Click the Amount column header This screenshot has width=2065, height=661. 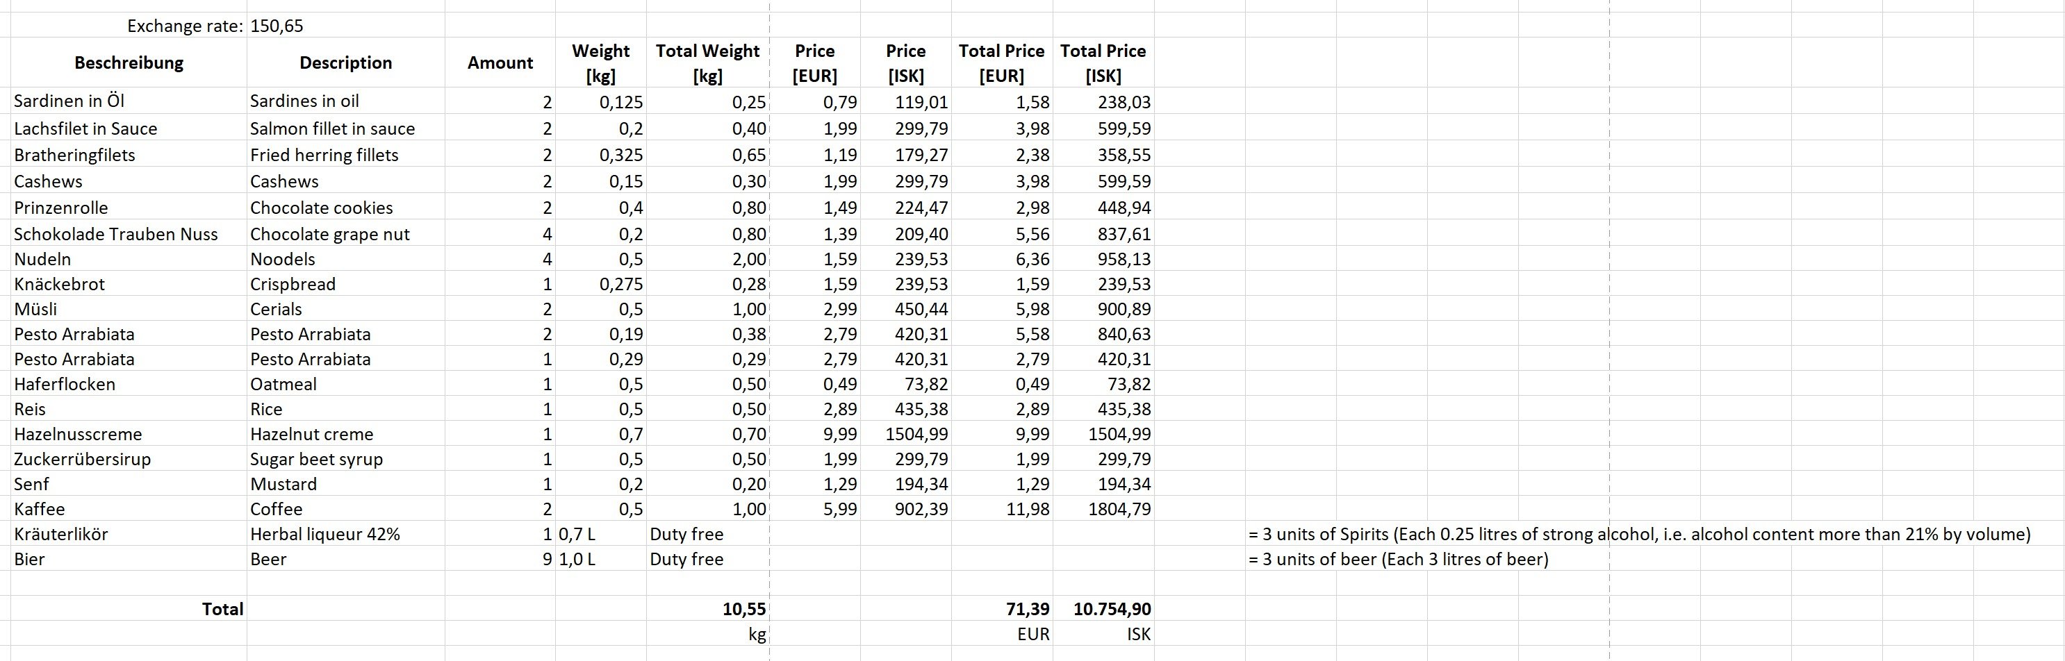tap(500, 62)
